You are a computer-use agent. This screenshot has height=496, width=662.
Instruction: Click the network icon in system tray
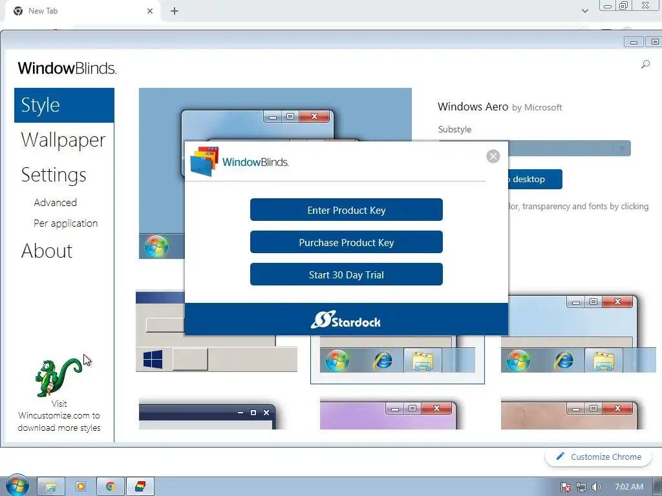(581, 487)
